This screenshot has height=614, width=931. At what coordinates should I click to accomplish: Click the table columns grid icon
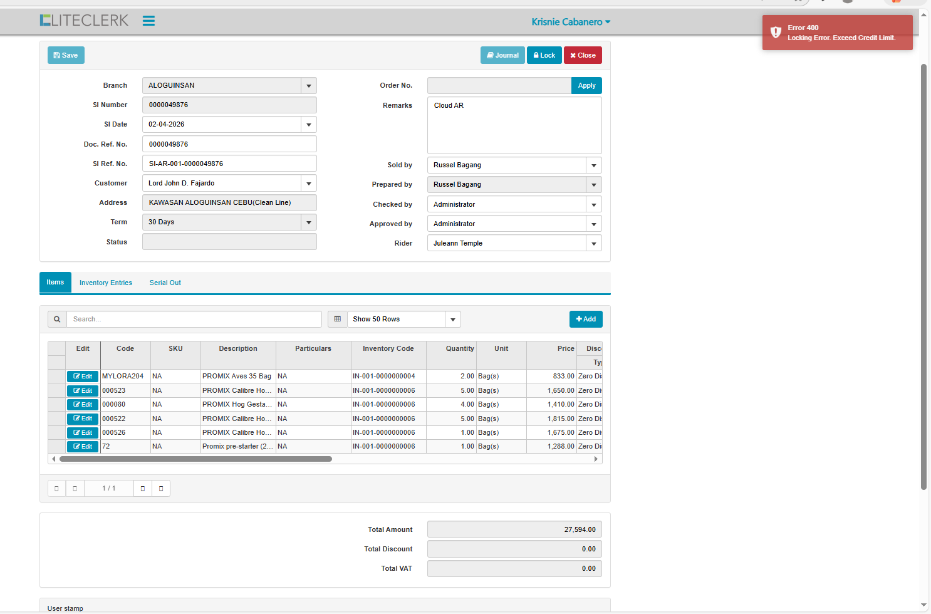(x=338, y=319)
